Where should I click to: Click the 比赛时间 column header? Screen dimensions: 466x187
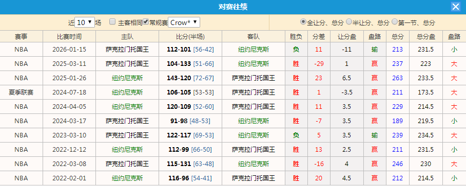(69, 37)
